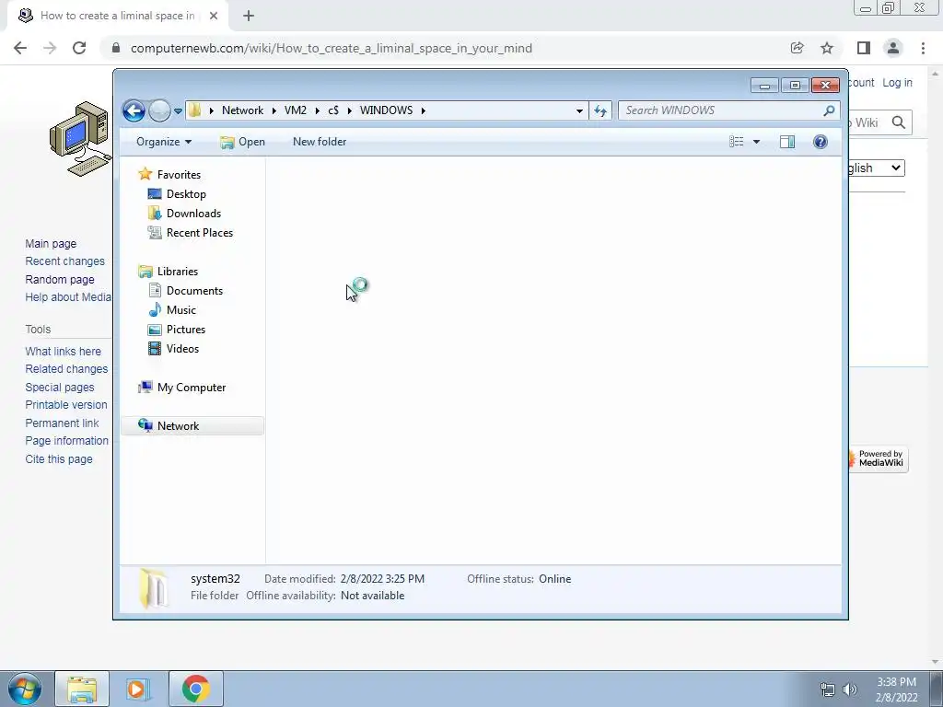Open Music library

(x=181, y=310)
